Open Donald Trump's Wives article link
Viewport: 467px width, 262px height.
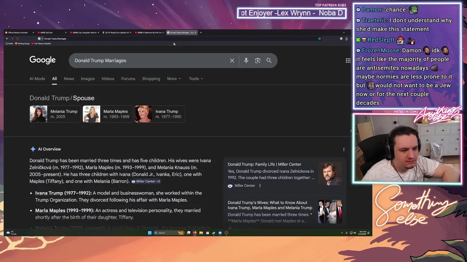(270, 205)
